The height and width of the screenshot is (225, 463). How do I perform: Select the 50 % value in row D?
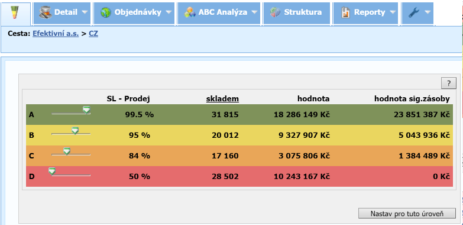[140, 177]
